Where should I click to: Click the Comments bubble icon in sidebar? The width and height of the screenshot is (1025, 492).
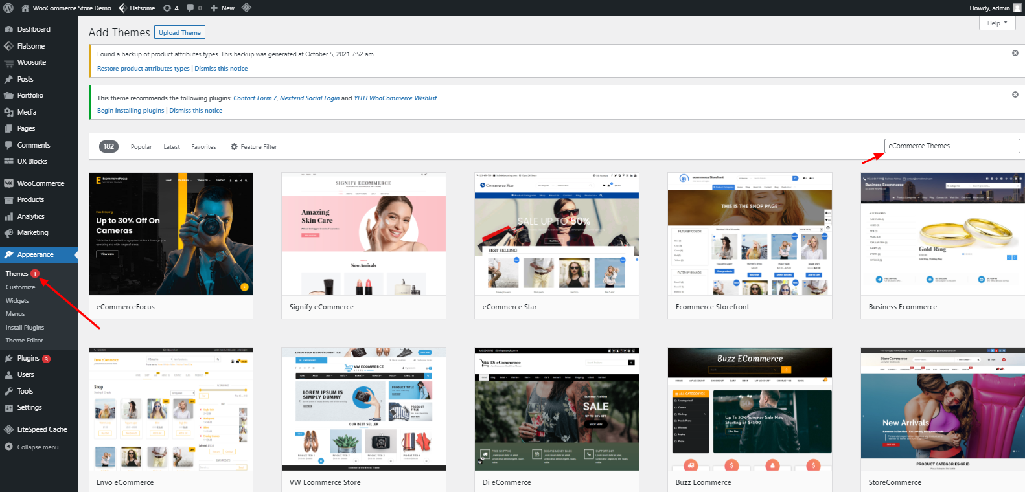[8, 145]
